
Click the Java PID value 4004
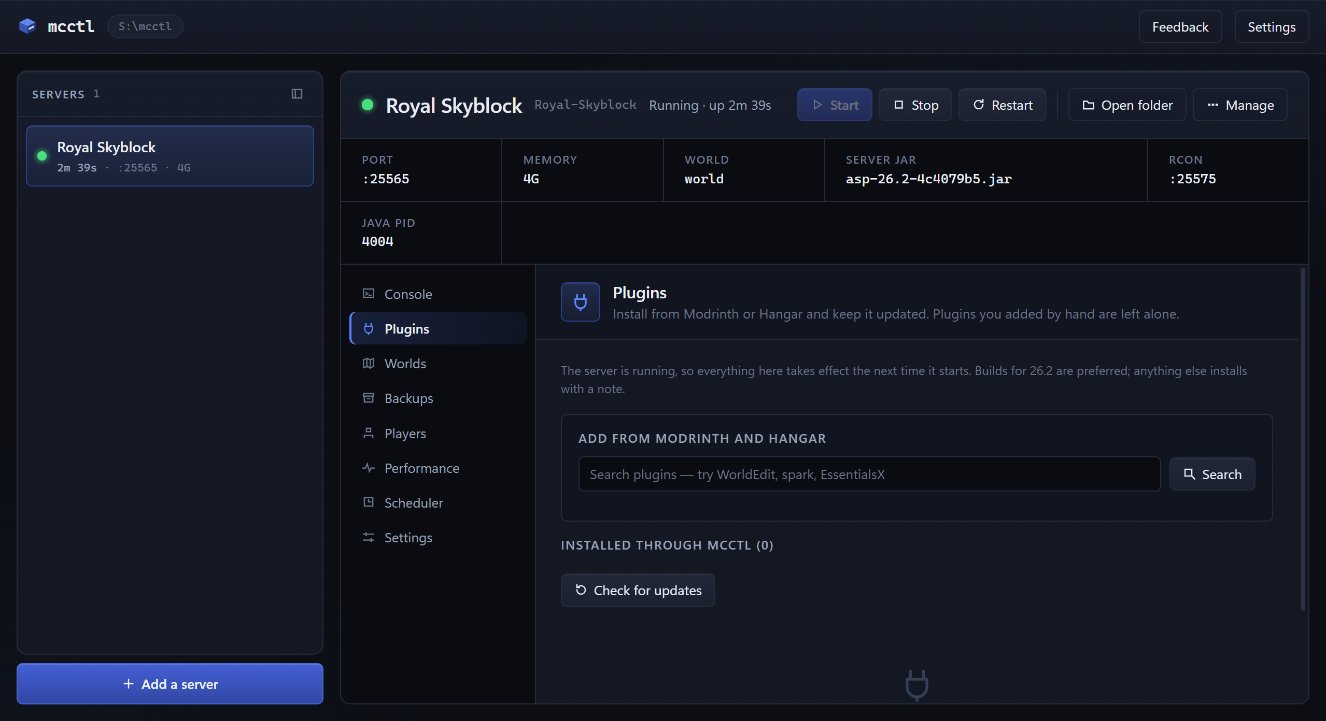pos(377,241)
